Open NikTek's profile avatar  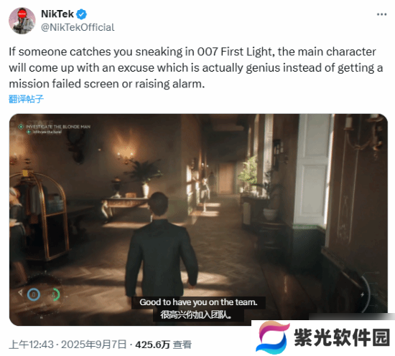pos(22,21)
